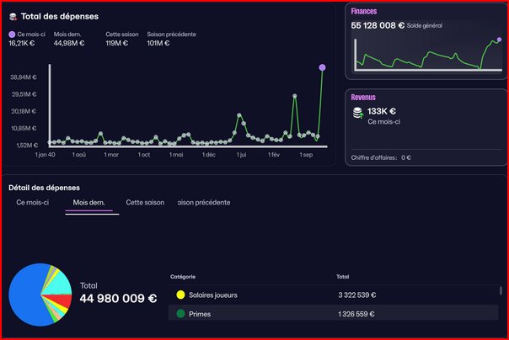Click the purple peak point on the expenses graph

322,67
